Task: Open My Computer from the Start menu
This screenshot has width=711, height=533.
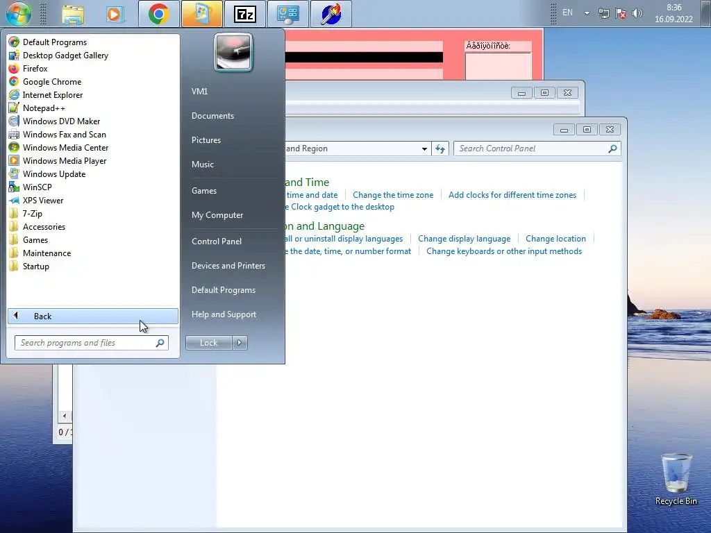Action: coord(217,215)
